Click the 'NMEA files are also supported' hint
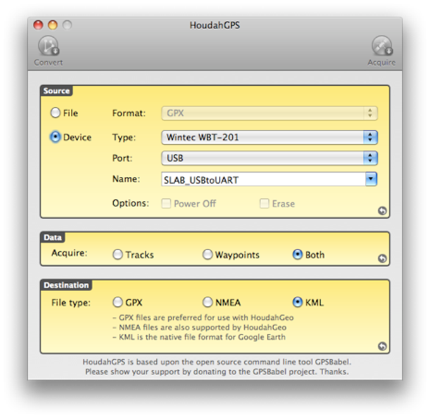This screenshot has width=430, height=418. 199,327
